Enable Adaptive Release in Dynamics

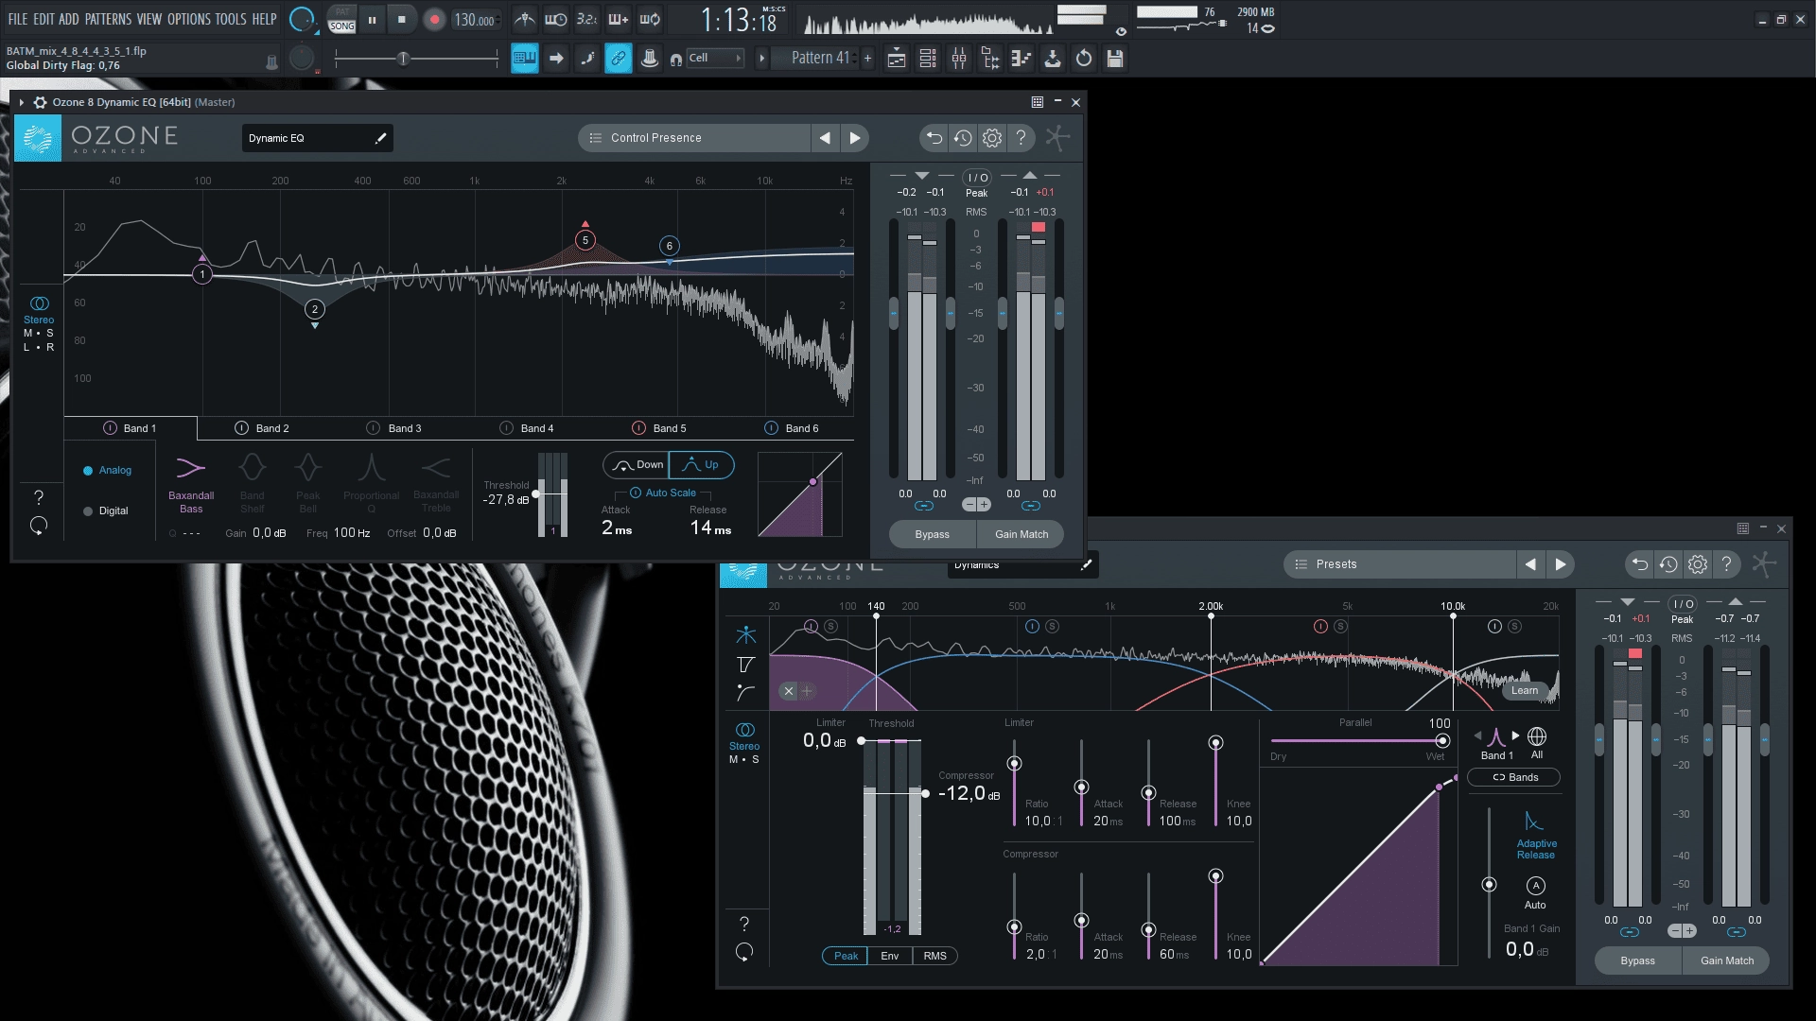(x=1535, y=835)
